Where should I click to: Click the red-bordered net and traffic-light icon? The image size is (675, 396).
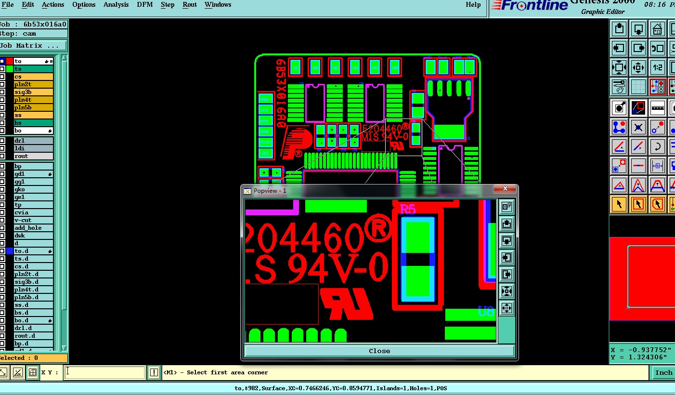(657, 87)
